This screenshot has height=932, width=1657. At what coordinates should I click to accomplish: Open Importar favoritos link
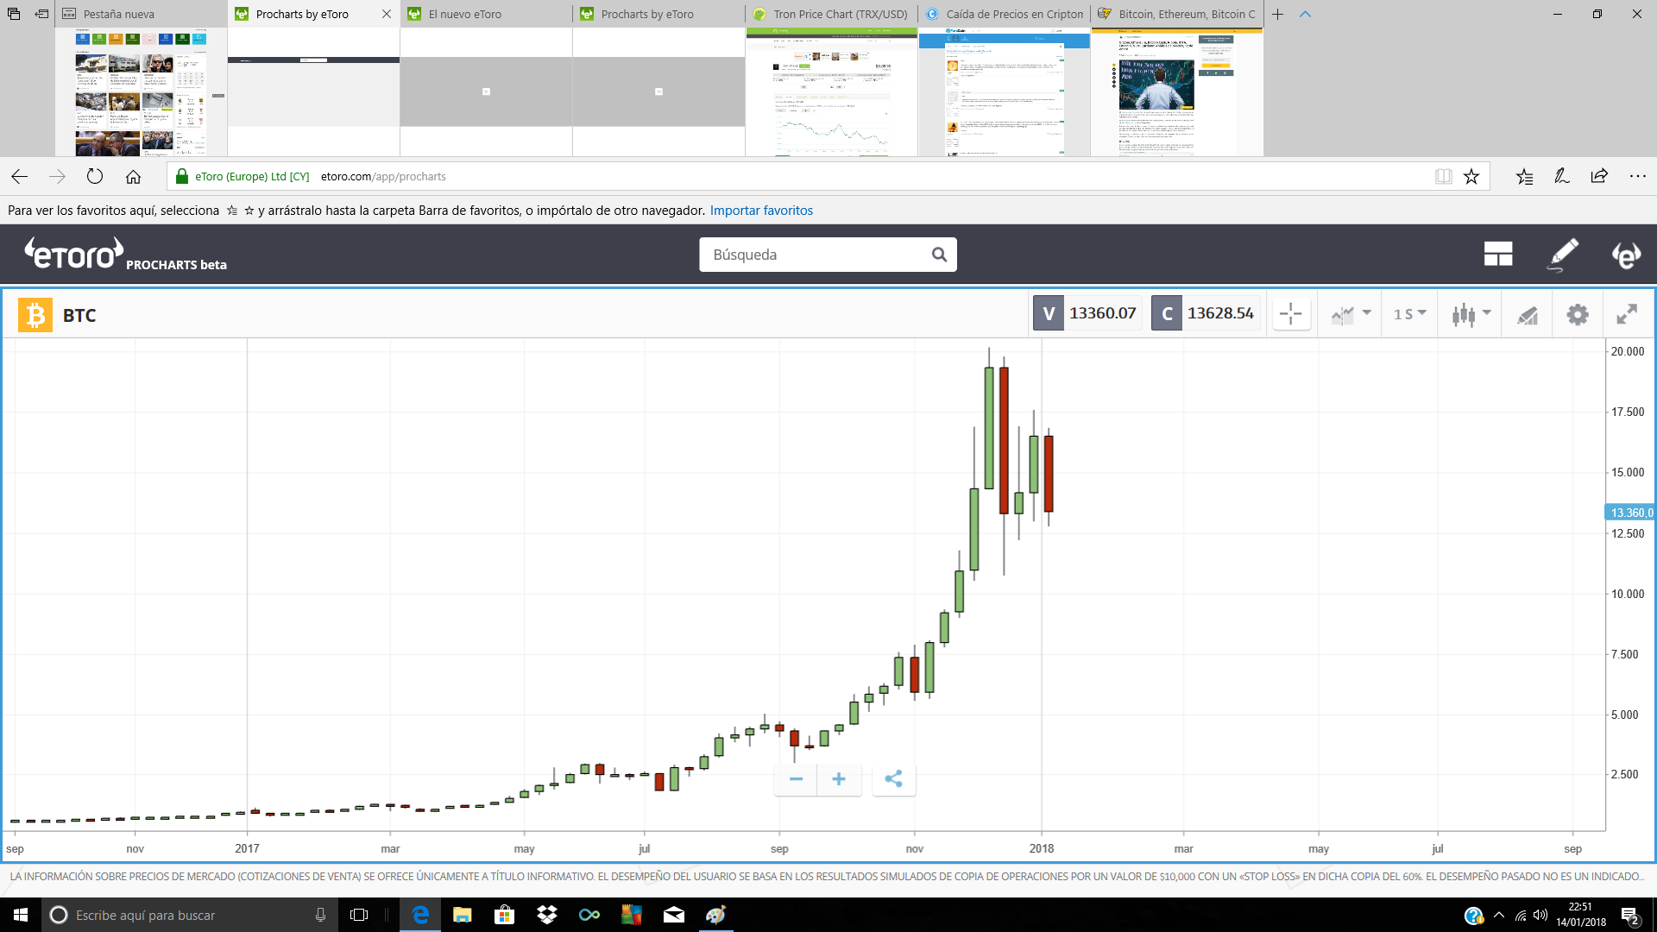point(761,211)
